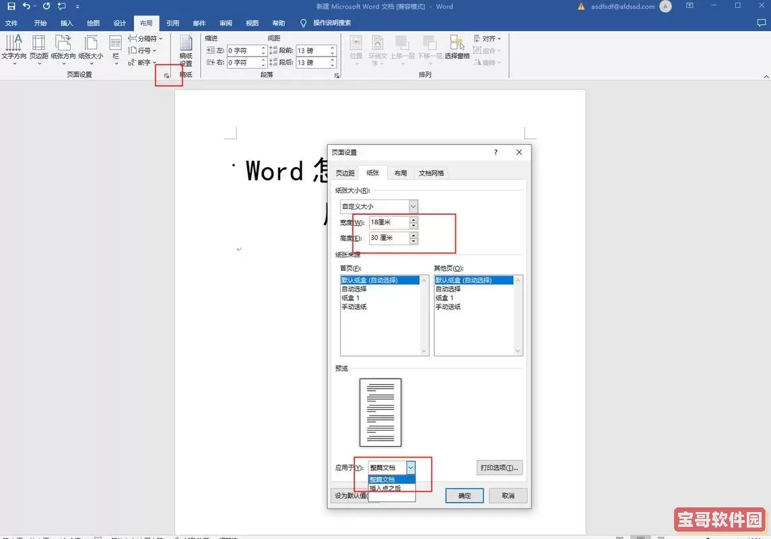Switch to the 设计 (Design) ribbon tab
The height and width of the screenshot is (539, 771).
[119, 23]
